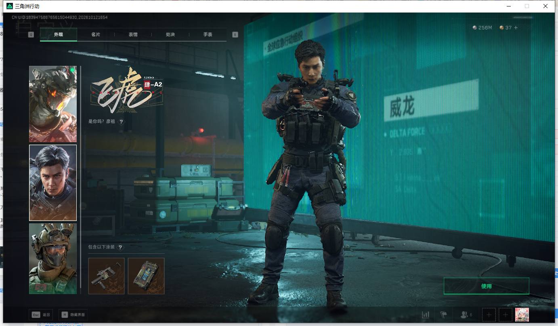
Task: Click the 三角洲行动 logo in title bar
Action: pos(10,6)
